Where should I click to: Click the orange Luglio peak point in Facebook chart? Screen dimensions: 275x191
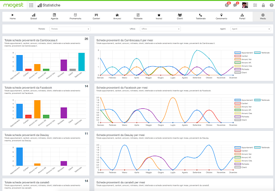(173, 98)
